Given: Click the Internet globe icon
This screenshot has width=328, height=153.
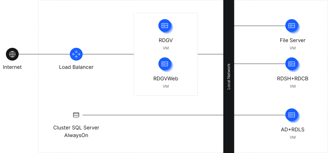Looking at the screenshot, I should [12, 54].
